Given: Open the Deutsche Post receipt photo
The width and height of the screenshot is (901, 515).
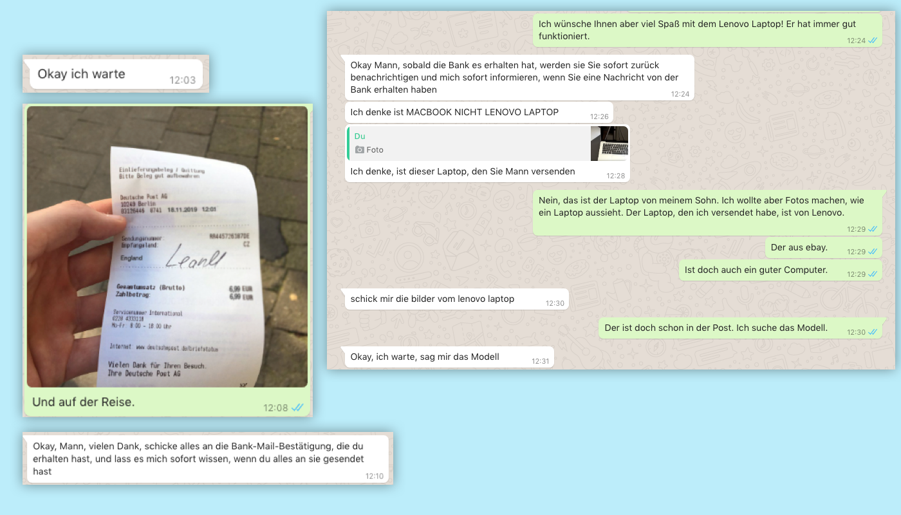Looking at the screenshot, I should [167, 247].
